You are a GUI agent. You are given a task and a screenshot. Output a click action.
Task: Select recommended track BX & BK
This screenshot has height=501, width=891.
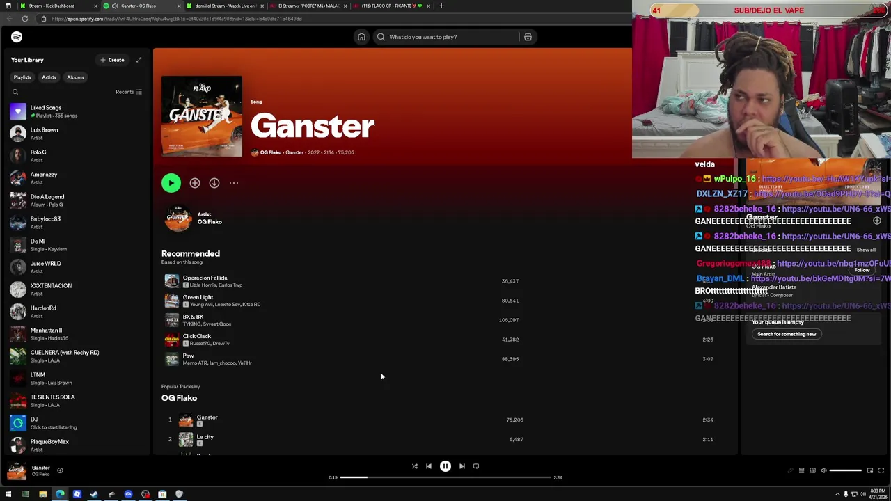445,320
